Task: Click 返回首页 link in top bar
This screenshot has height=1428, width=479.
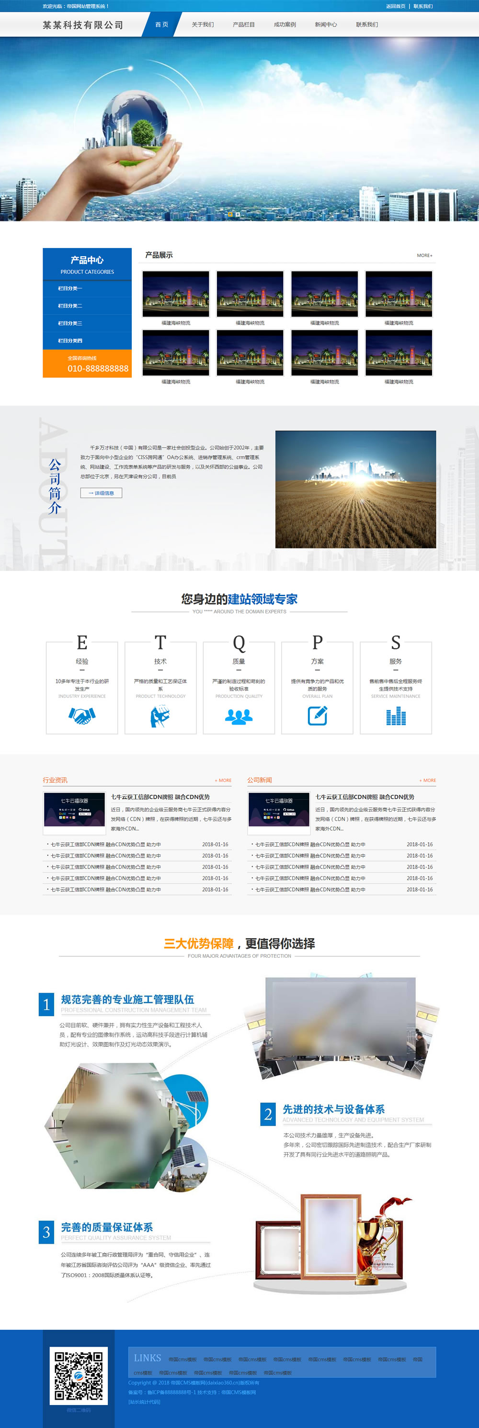Action: coord(395,6)
